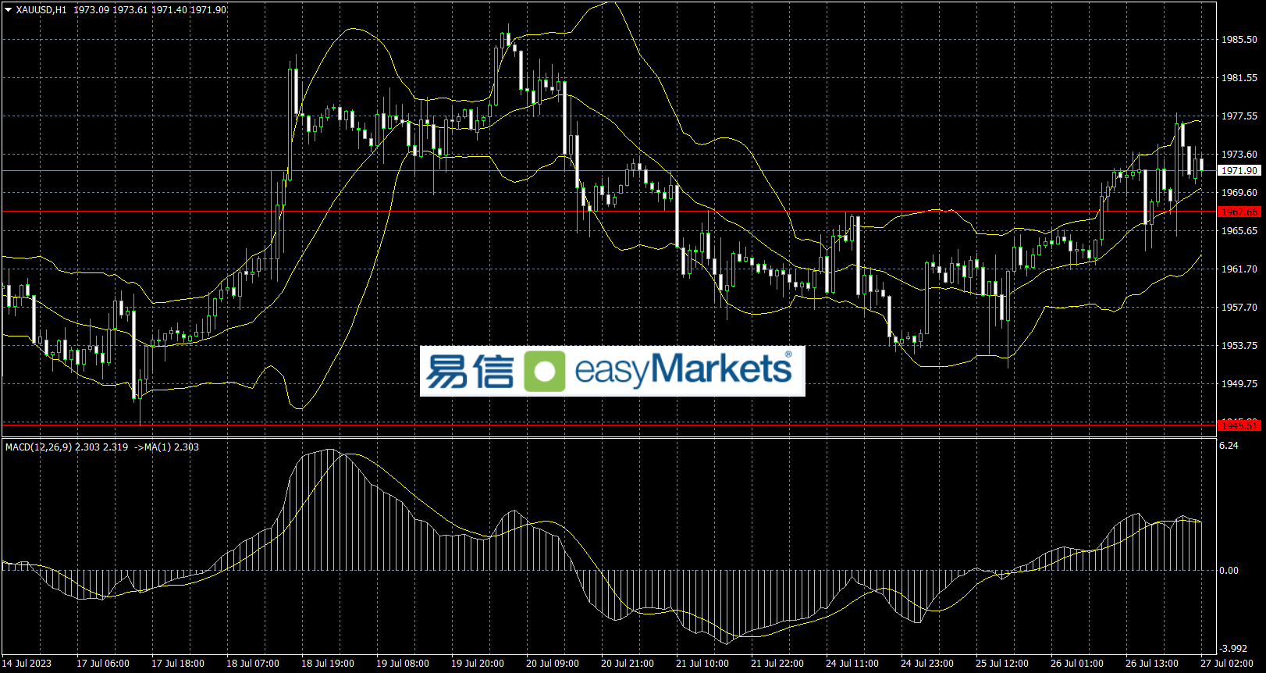Screen dimensions: 1266x673
Task: Click the 1965.65 price axis label
Action: click(1239, 231)
